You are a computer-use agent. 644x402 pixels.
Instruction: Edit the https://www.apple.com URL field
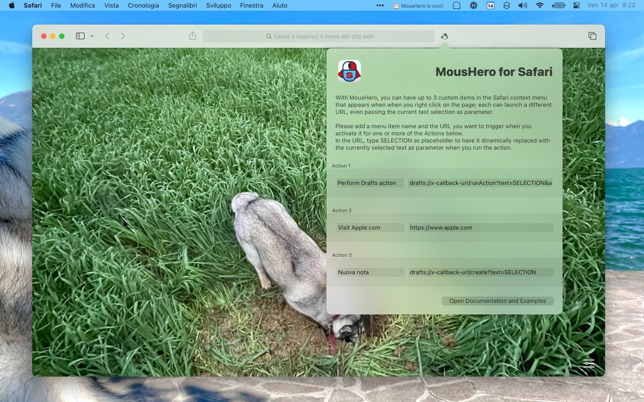481,227
